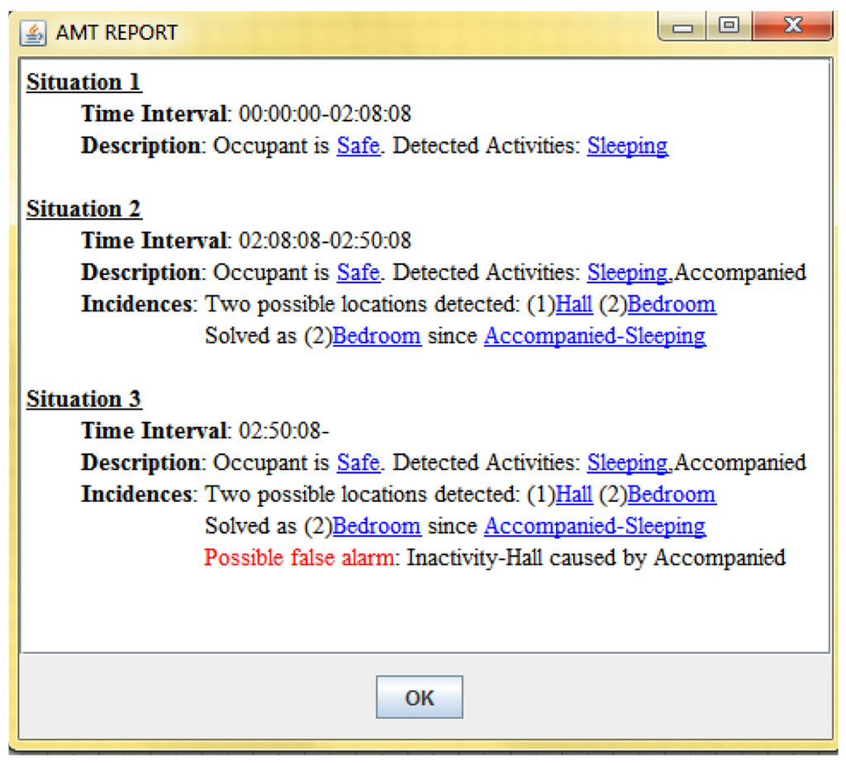
Task: Click the Sleeping link in Situation 2
Action: 627,272
